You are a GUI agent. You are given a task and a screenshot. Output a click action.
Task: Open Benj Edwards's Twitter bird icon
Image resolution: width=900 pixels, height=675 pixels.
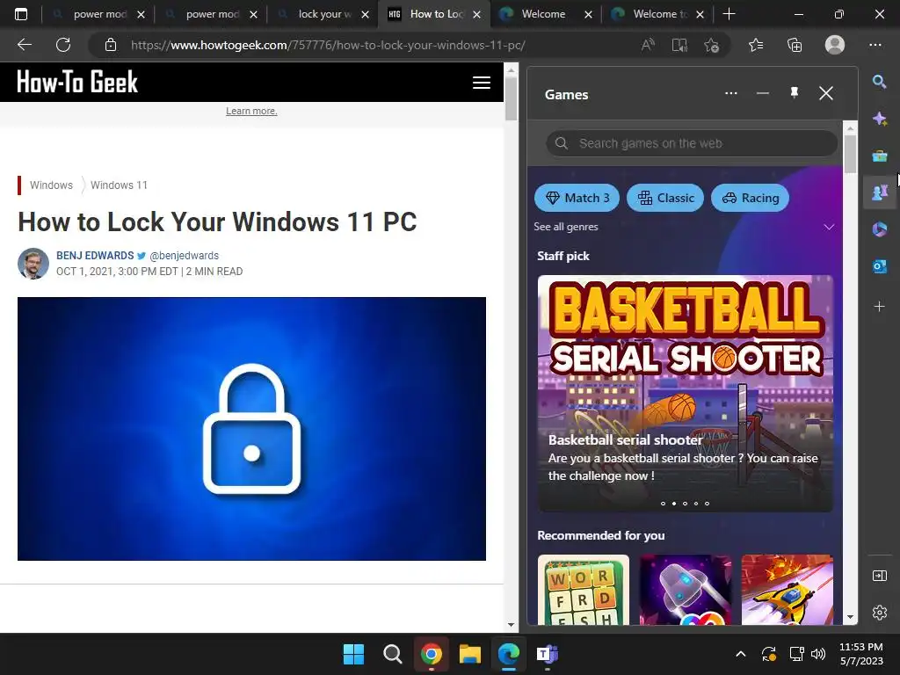142,256
